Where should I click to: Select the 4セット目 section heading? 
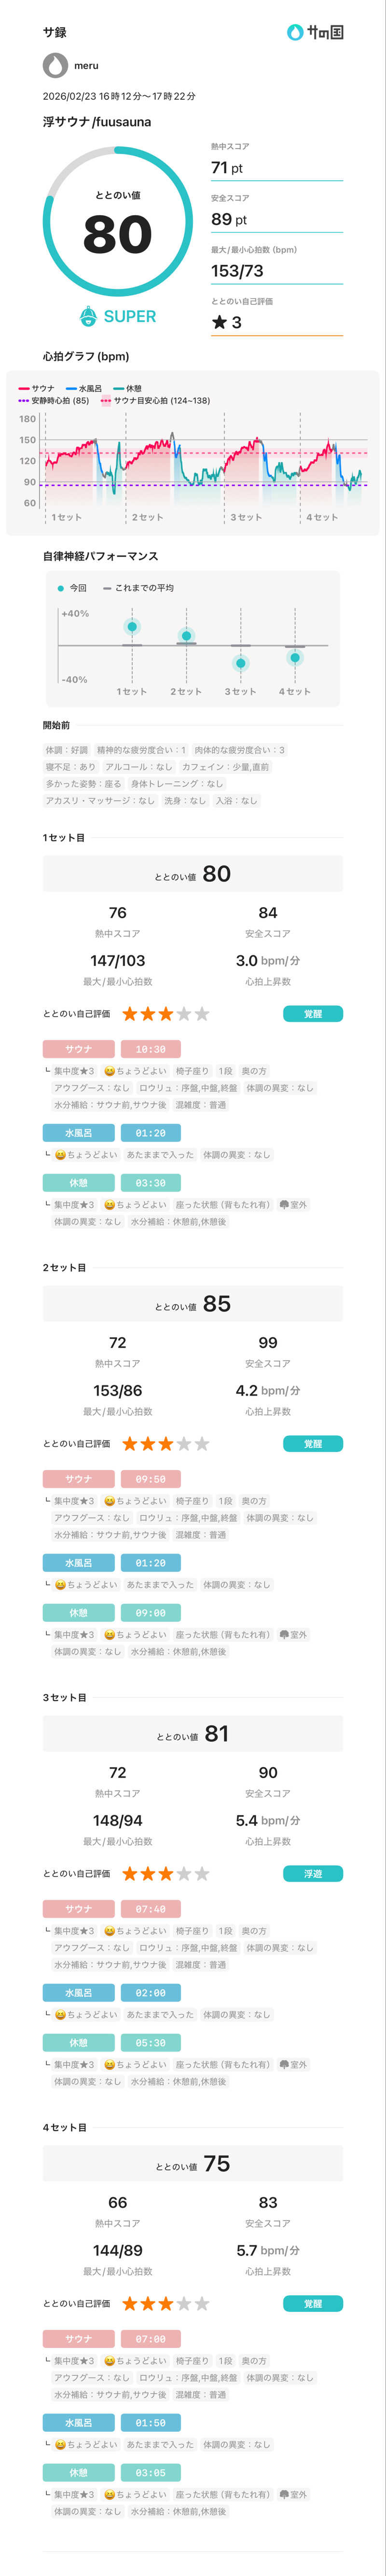point(64,2128)
